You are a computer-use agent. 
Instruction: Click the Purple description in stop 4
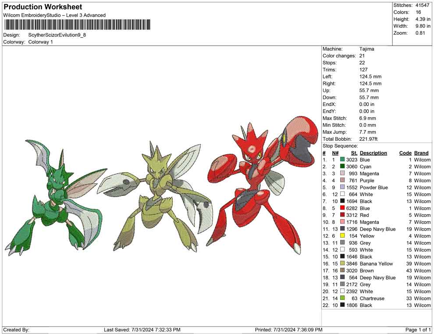point(367,181)
